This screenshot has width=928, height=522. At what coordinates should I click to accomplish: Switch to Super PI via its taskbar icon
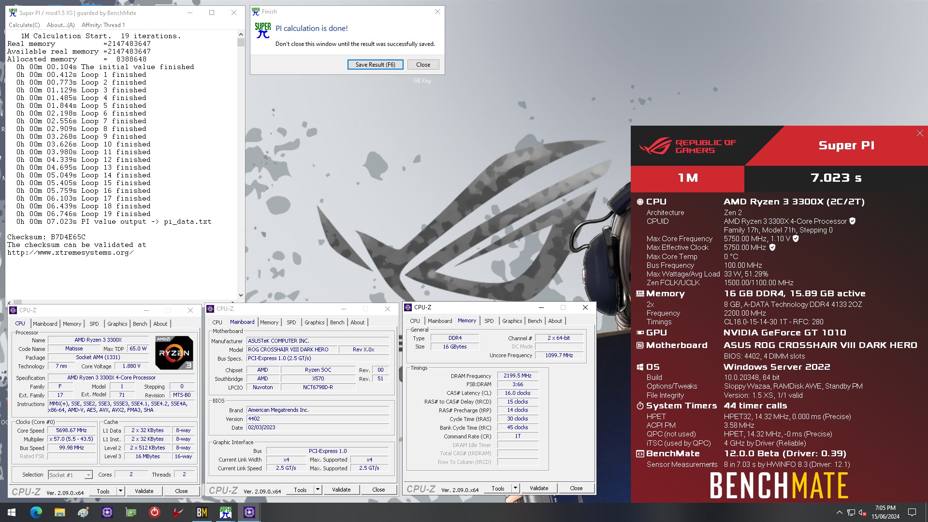225,512
